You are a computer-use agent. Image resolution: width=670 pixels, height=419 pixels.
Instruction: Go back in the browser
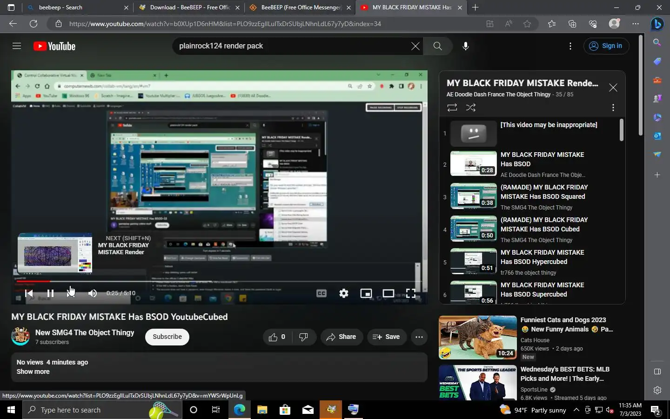[13, 24]
